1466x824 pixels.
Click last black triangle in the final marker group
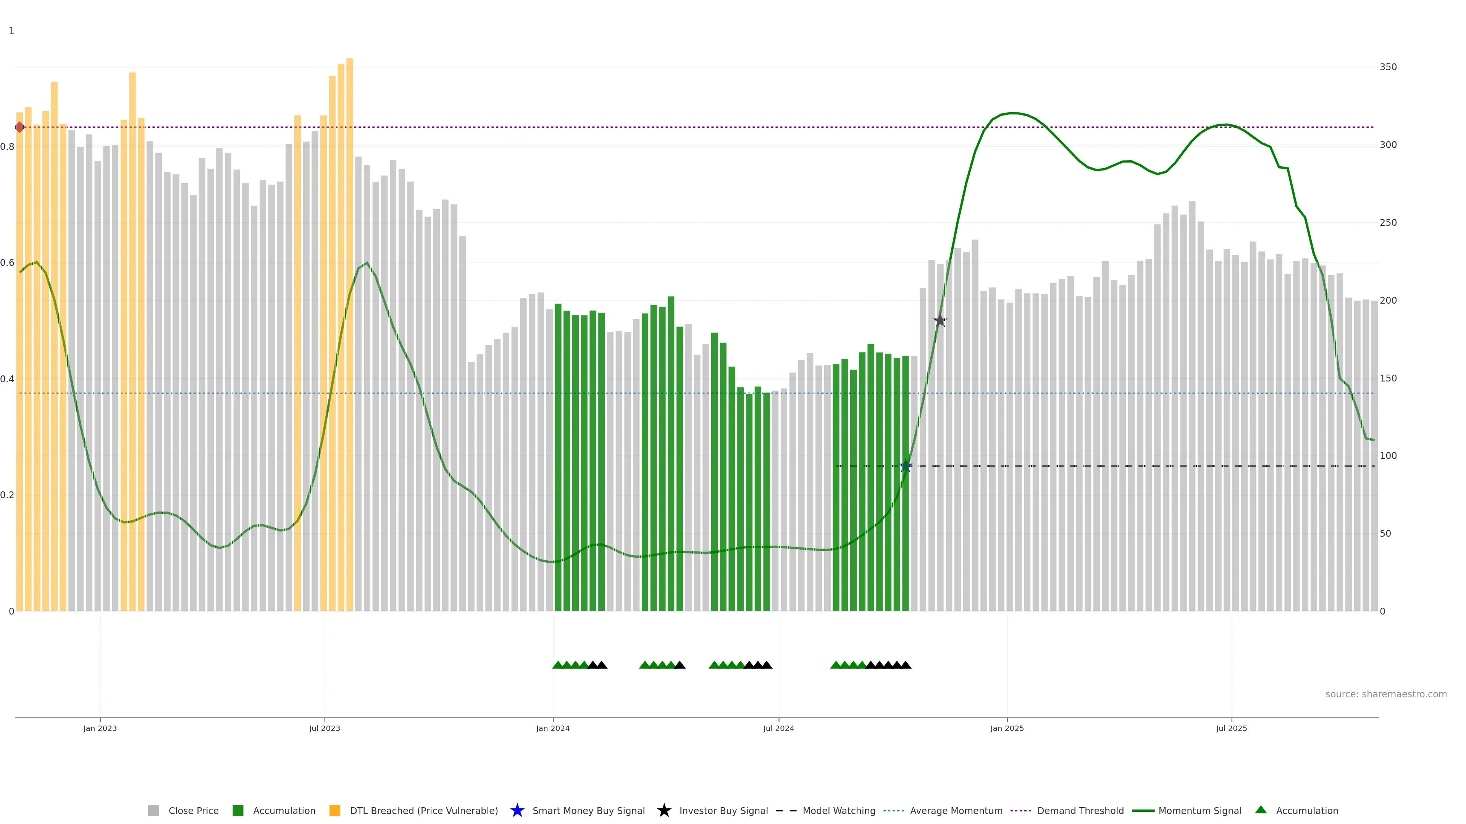[906, 665]
